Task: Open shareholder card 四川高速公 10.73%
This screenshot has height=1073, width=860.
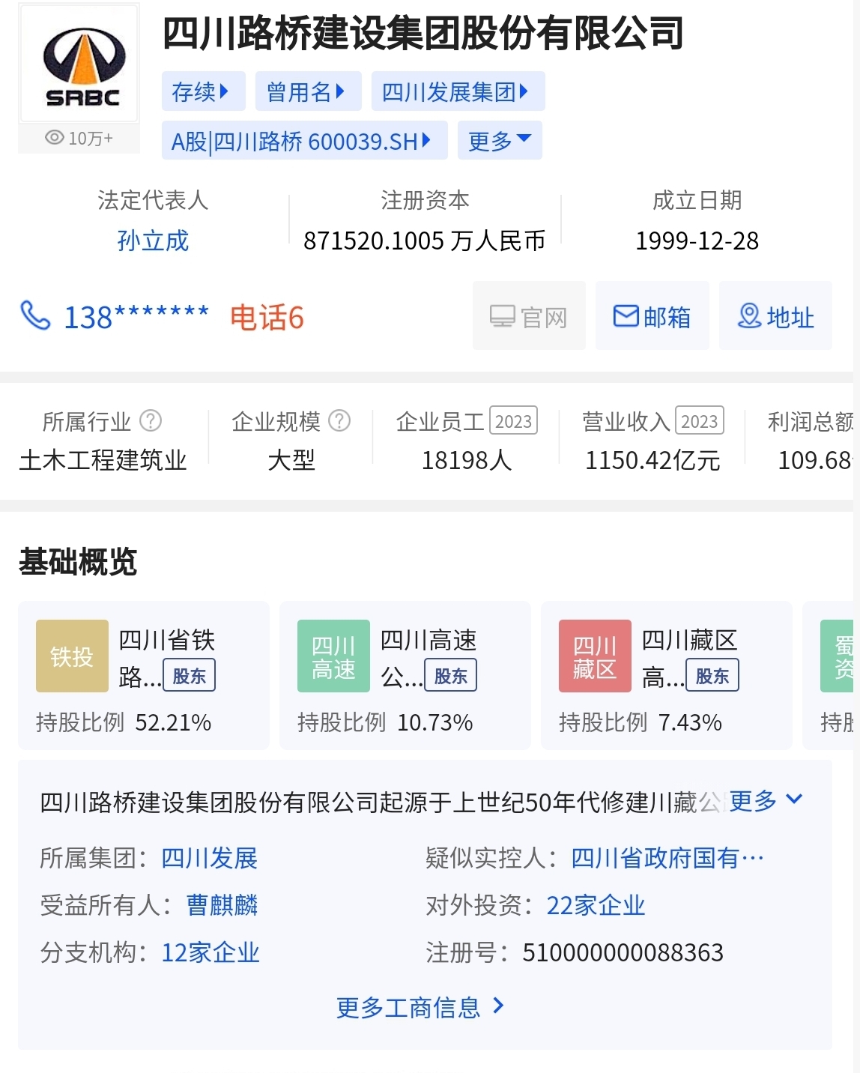Action: pos(405,675)
